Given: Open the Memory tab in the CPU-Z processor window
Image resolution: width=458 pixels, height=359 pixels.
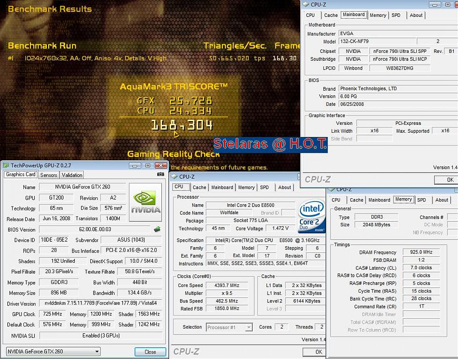Looking at the screenshot, I should click(246, 187).
